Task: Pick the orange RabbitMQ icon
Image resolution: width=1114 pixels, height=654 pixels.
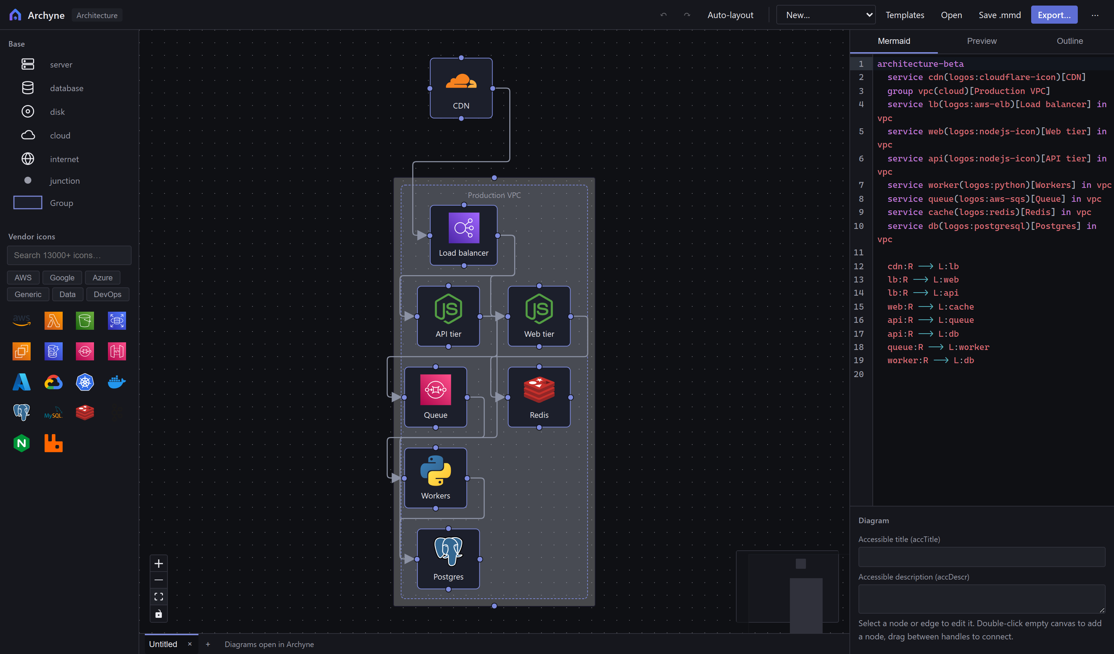Action: tap(54, 443)
